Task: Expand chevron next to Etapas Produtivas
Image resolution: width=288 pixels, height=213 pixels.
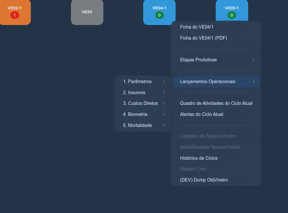Action: (x=253, y=60)
